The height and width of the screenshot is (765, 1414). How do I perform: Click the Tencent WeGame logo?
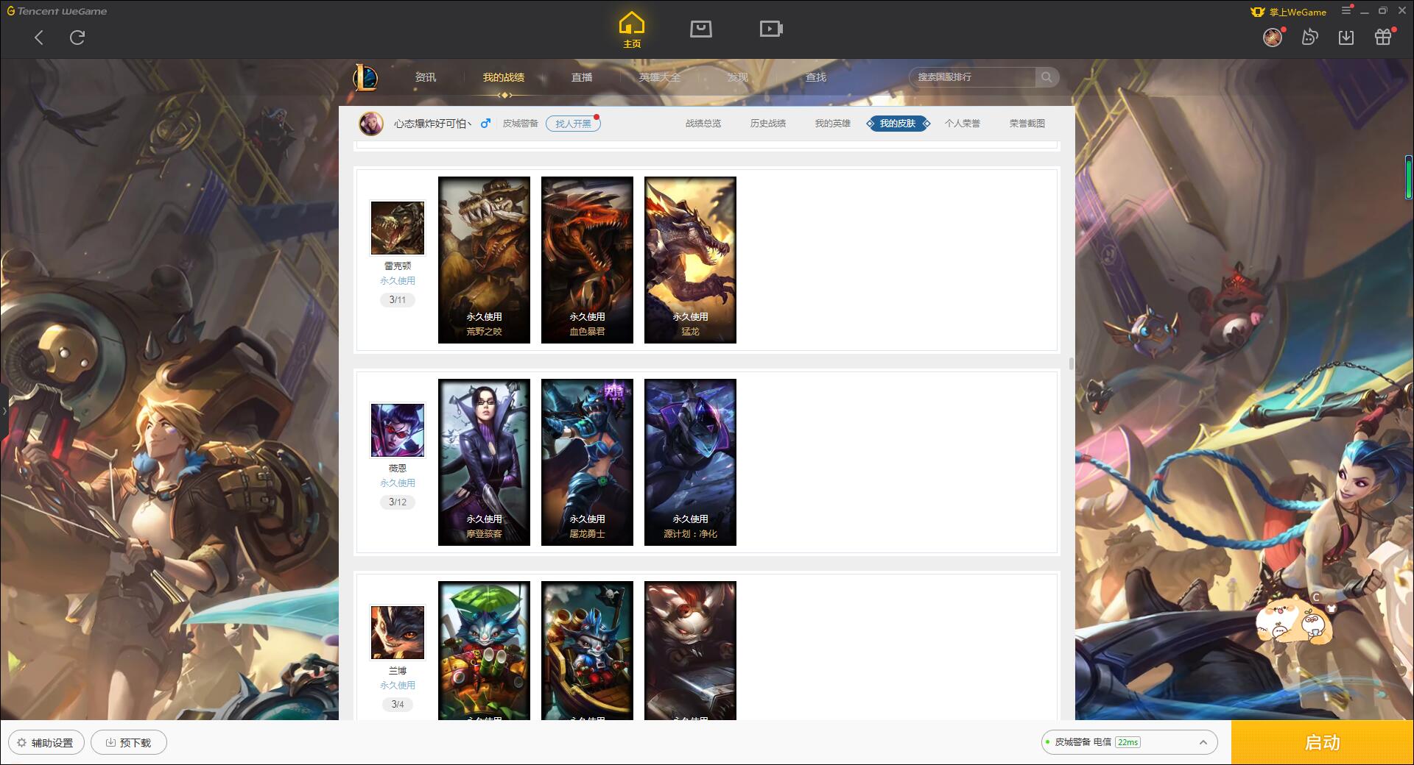57,11
